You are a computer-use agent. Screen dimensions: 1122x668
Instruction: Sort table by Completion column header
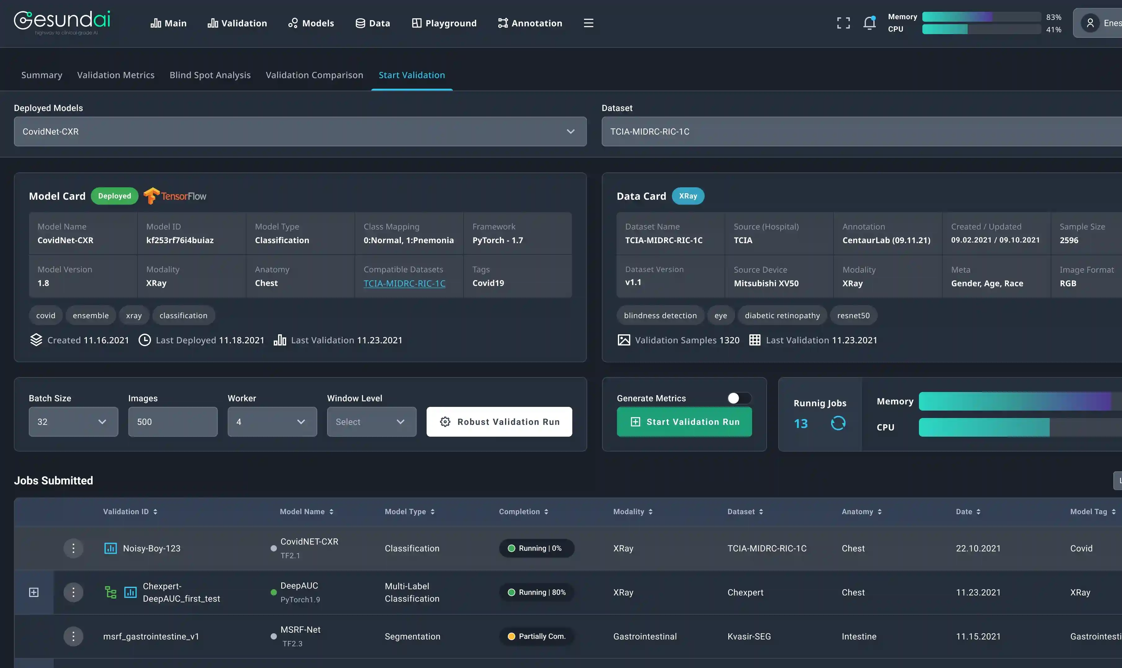click(523, 512)
